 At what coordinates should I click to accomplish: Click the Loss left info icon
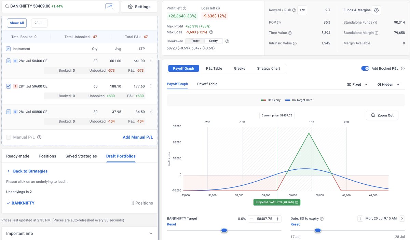[x=218, y=8]
